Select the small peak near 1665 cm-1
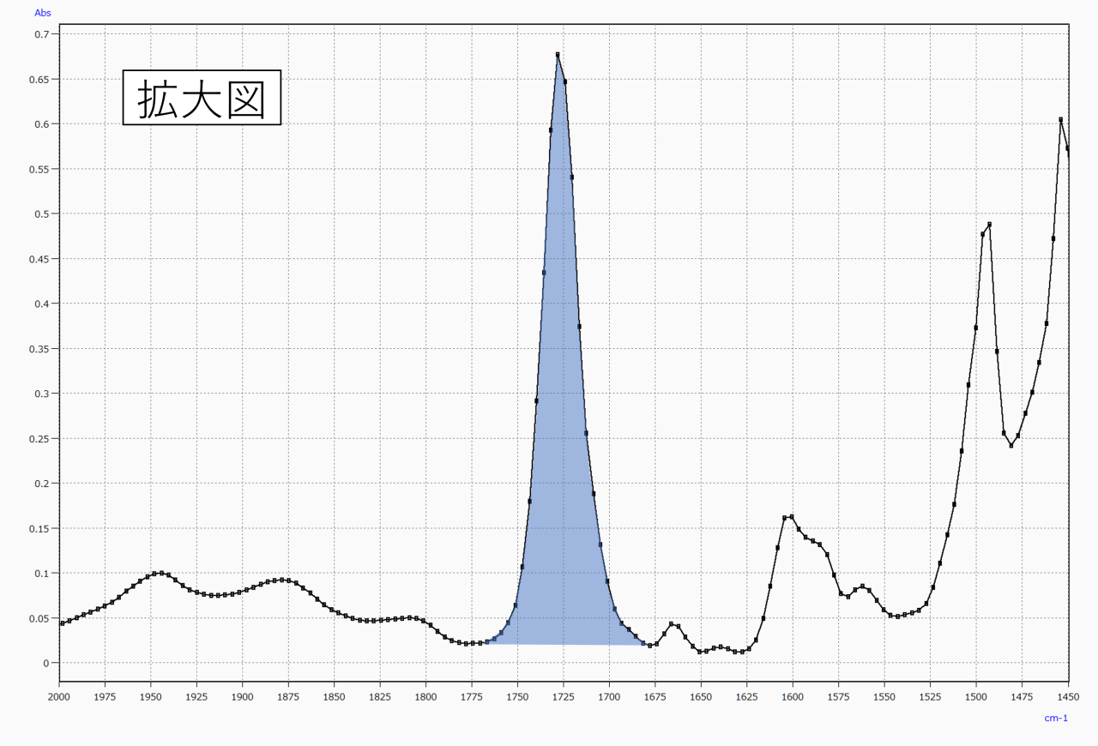The image size is (1098, 746). pyautogui.click(x=671, y=624)
